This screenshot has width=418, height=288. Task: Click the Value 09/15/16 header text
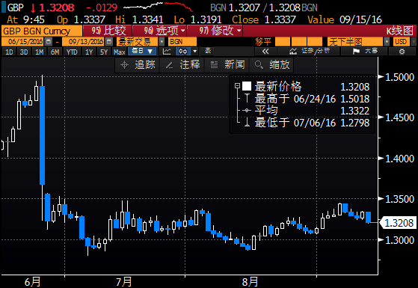pyautogui.click(x=345, y=19)
